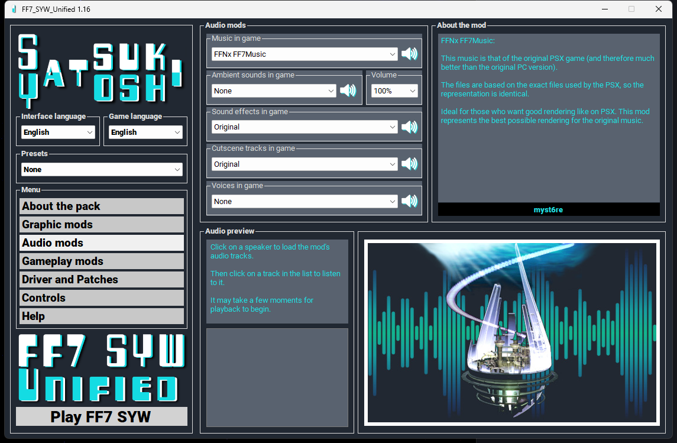Click the Voices in game speaker icon

tap(409, 201)
